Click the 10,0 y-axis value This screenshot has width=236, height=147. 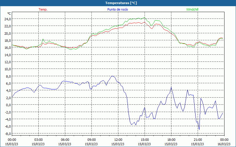click(8, 69)
